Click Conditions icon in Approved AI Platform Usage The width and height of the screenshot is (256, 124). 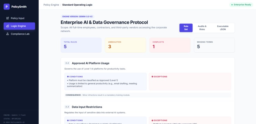[x=68, y=76]
